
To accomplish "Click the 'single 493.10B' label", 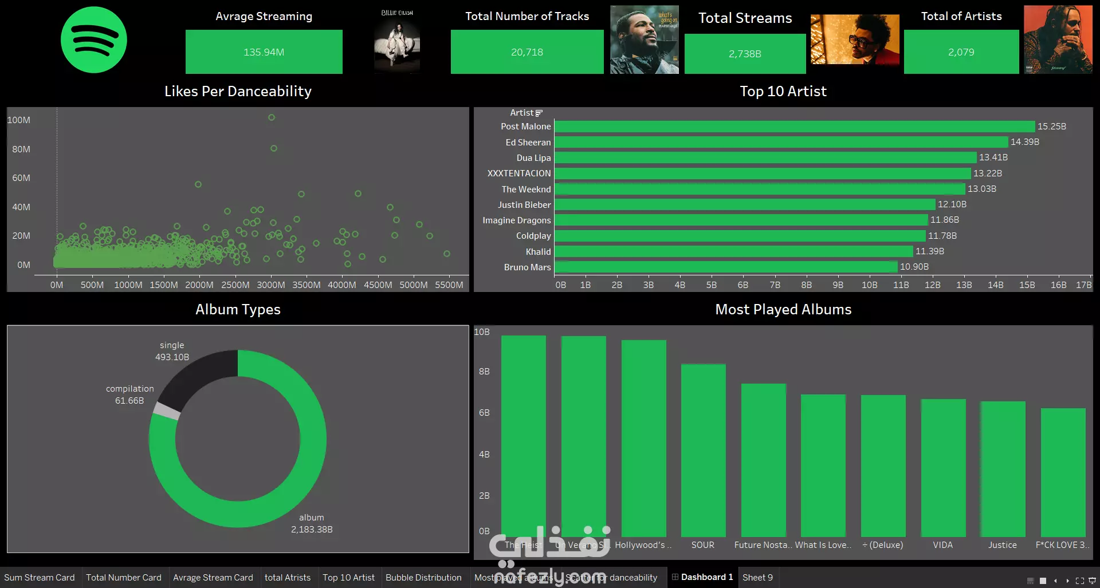I will point(172,351).
